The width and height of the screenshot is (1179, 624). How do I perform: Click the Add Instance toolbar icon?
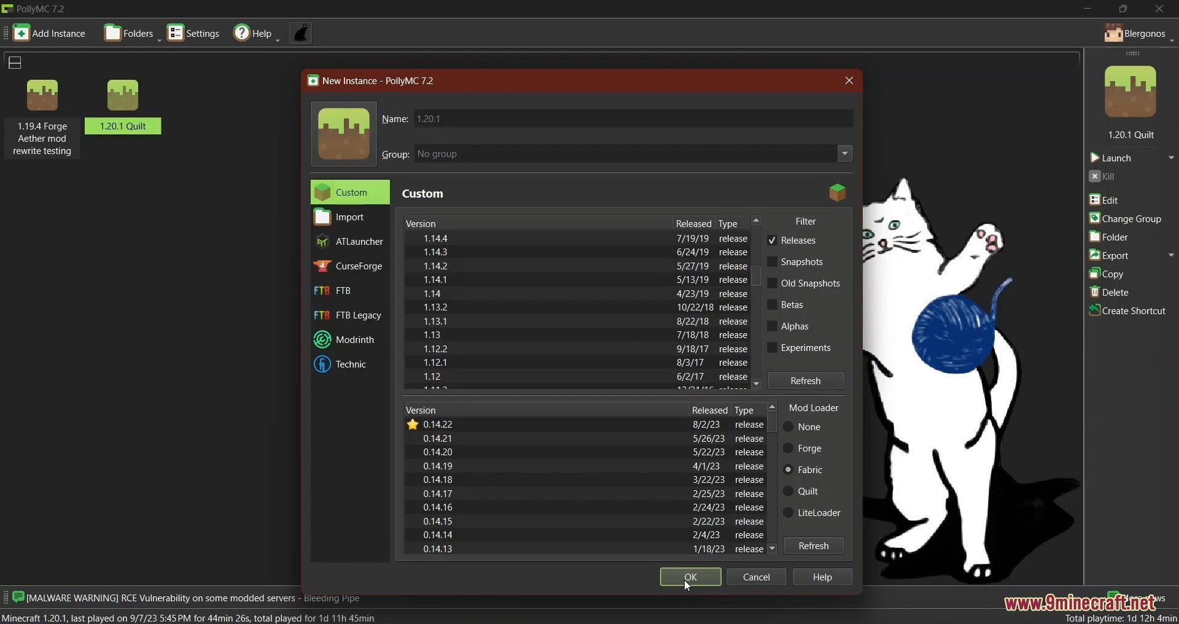pos(49,33)
